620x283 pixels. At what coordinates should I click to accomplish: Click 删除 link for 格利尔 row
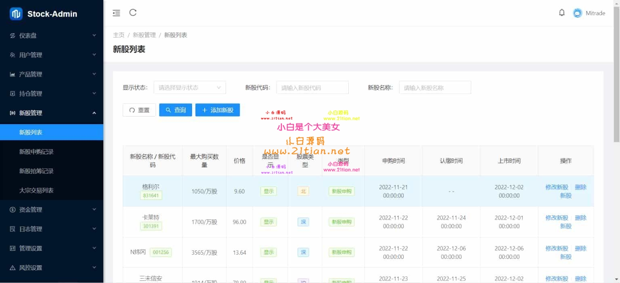tap(580, 187)
